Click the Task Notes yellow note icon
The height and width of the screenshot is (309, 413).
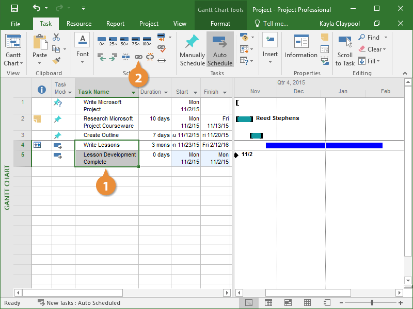[x=324, y=37]
